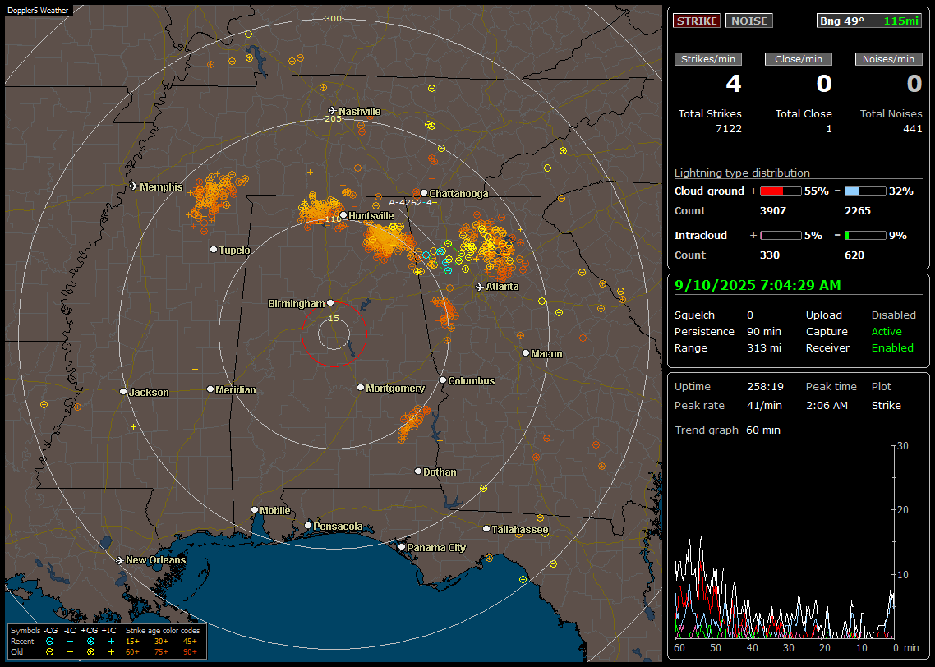The image size is (935, 667).
Task: Click the Montgomery city marker dot
Action: [x=361, y=388]
